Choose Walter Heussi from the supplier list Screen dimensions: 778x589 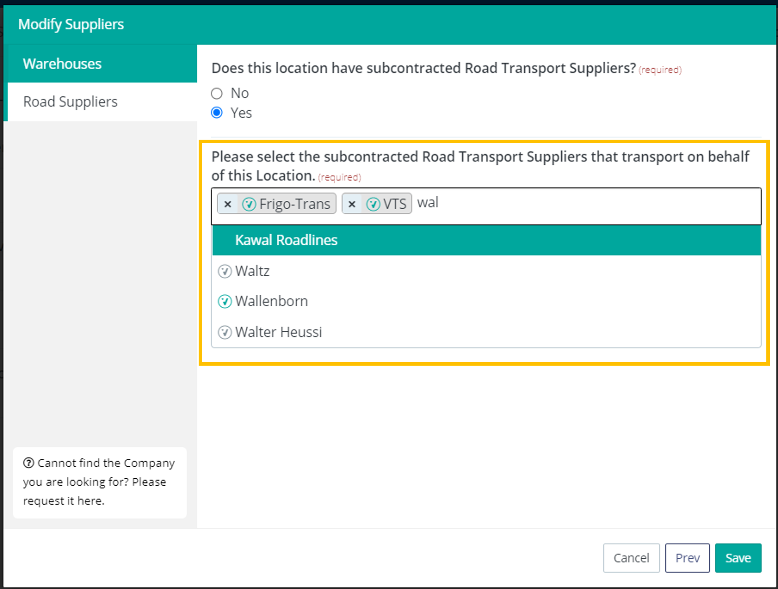487,332
